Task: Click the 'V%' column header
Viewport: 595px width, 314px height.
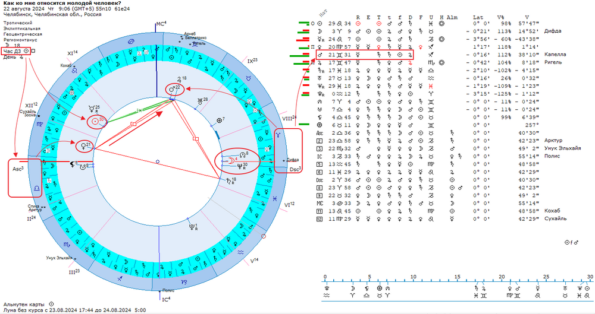Action: point(500,17)
